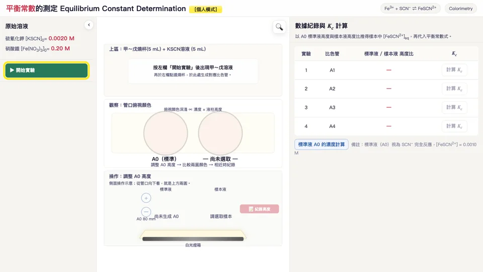This screenshot has width=483, height=272.
Task: Click the 標準液 / 樣本液 高度比 column header
Action: [389, 54]
